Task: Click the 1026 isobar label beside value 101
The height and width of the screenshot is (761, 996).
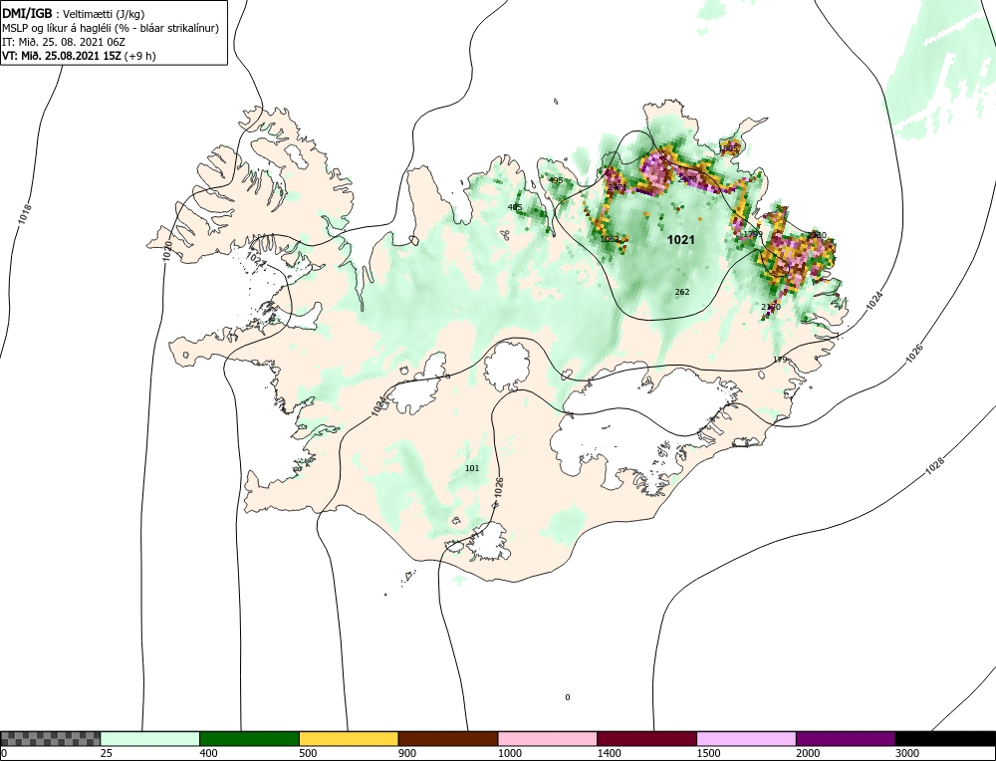Action: point(499,487)
